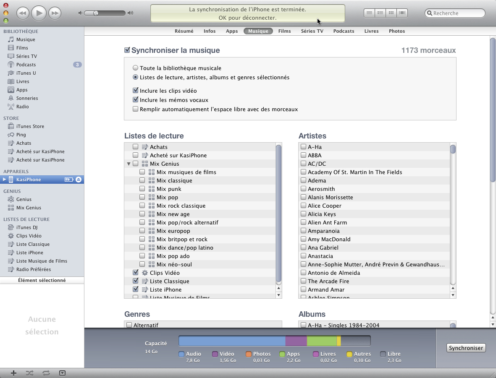Uncheck the Liste Classique playlist
Viewport: 496px width, 378px height.
135,281
